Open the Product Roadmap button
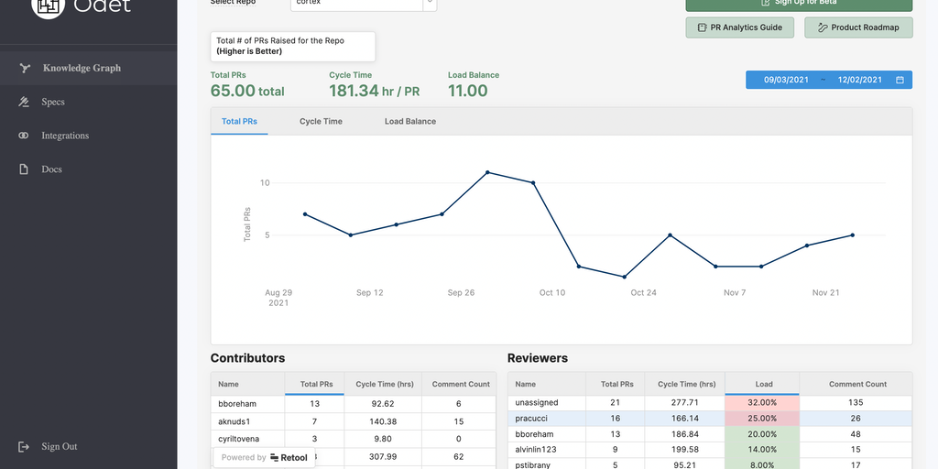Viewport: 938px width, 469px height. pyautogui.click(x=858, y=27)
